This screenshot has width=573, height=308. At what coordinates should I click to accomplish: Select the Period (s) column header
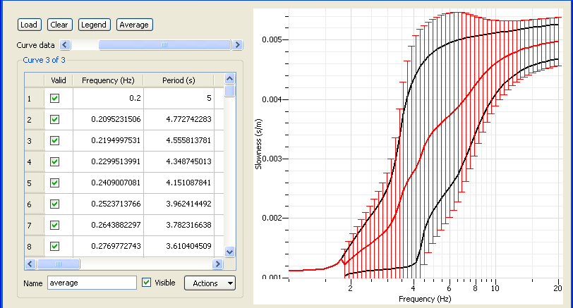(179, 80)
